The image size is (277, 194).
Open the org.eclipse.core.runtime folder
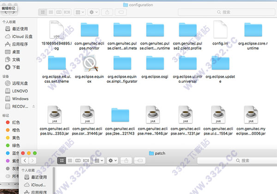coord(253,30)
